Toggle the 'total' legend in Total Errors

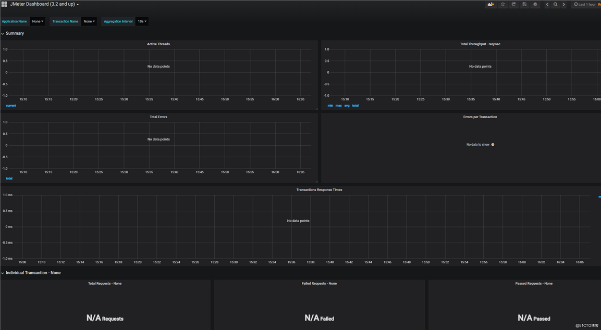[9, 179]
